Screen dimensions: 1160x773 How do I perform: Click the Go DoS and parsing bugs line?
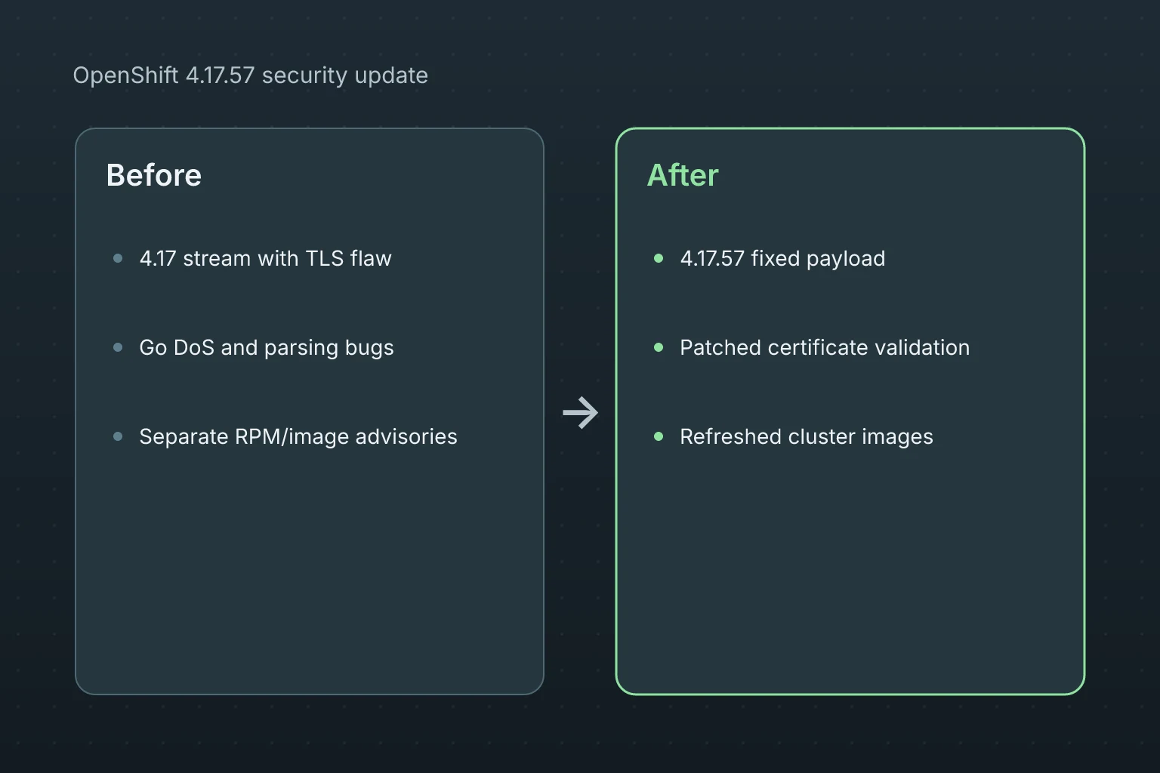point(267,347)
